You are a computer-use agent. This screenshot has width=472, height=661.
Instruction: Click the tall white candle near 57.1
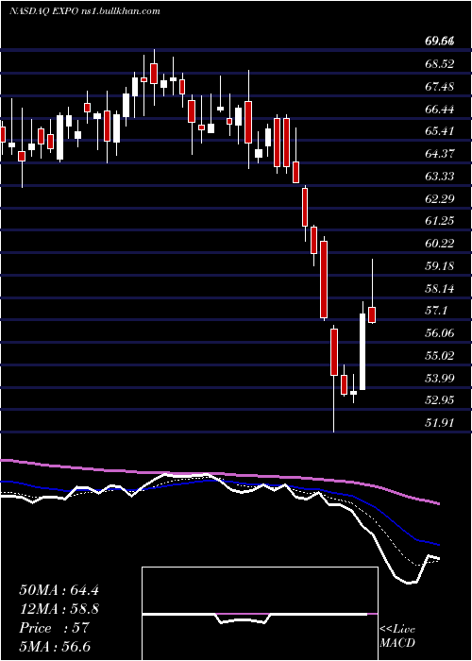(362, 351)
